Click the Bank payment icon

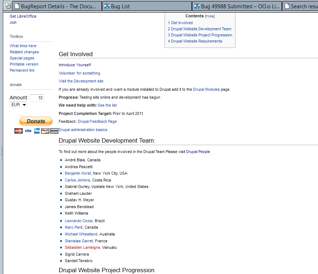[54, 131]
